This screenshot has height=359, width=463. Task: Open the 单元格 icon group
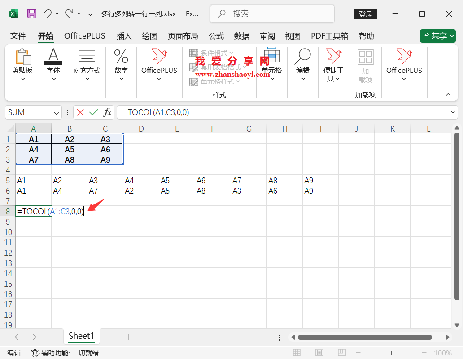[272, 65]
